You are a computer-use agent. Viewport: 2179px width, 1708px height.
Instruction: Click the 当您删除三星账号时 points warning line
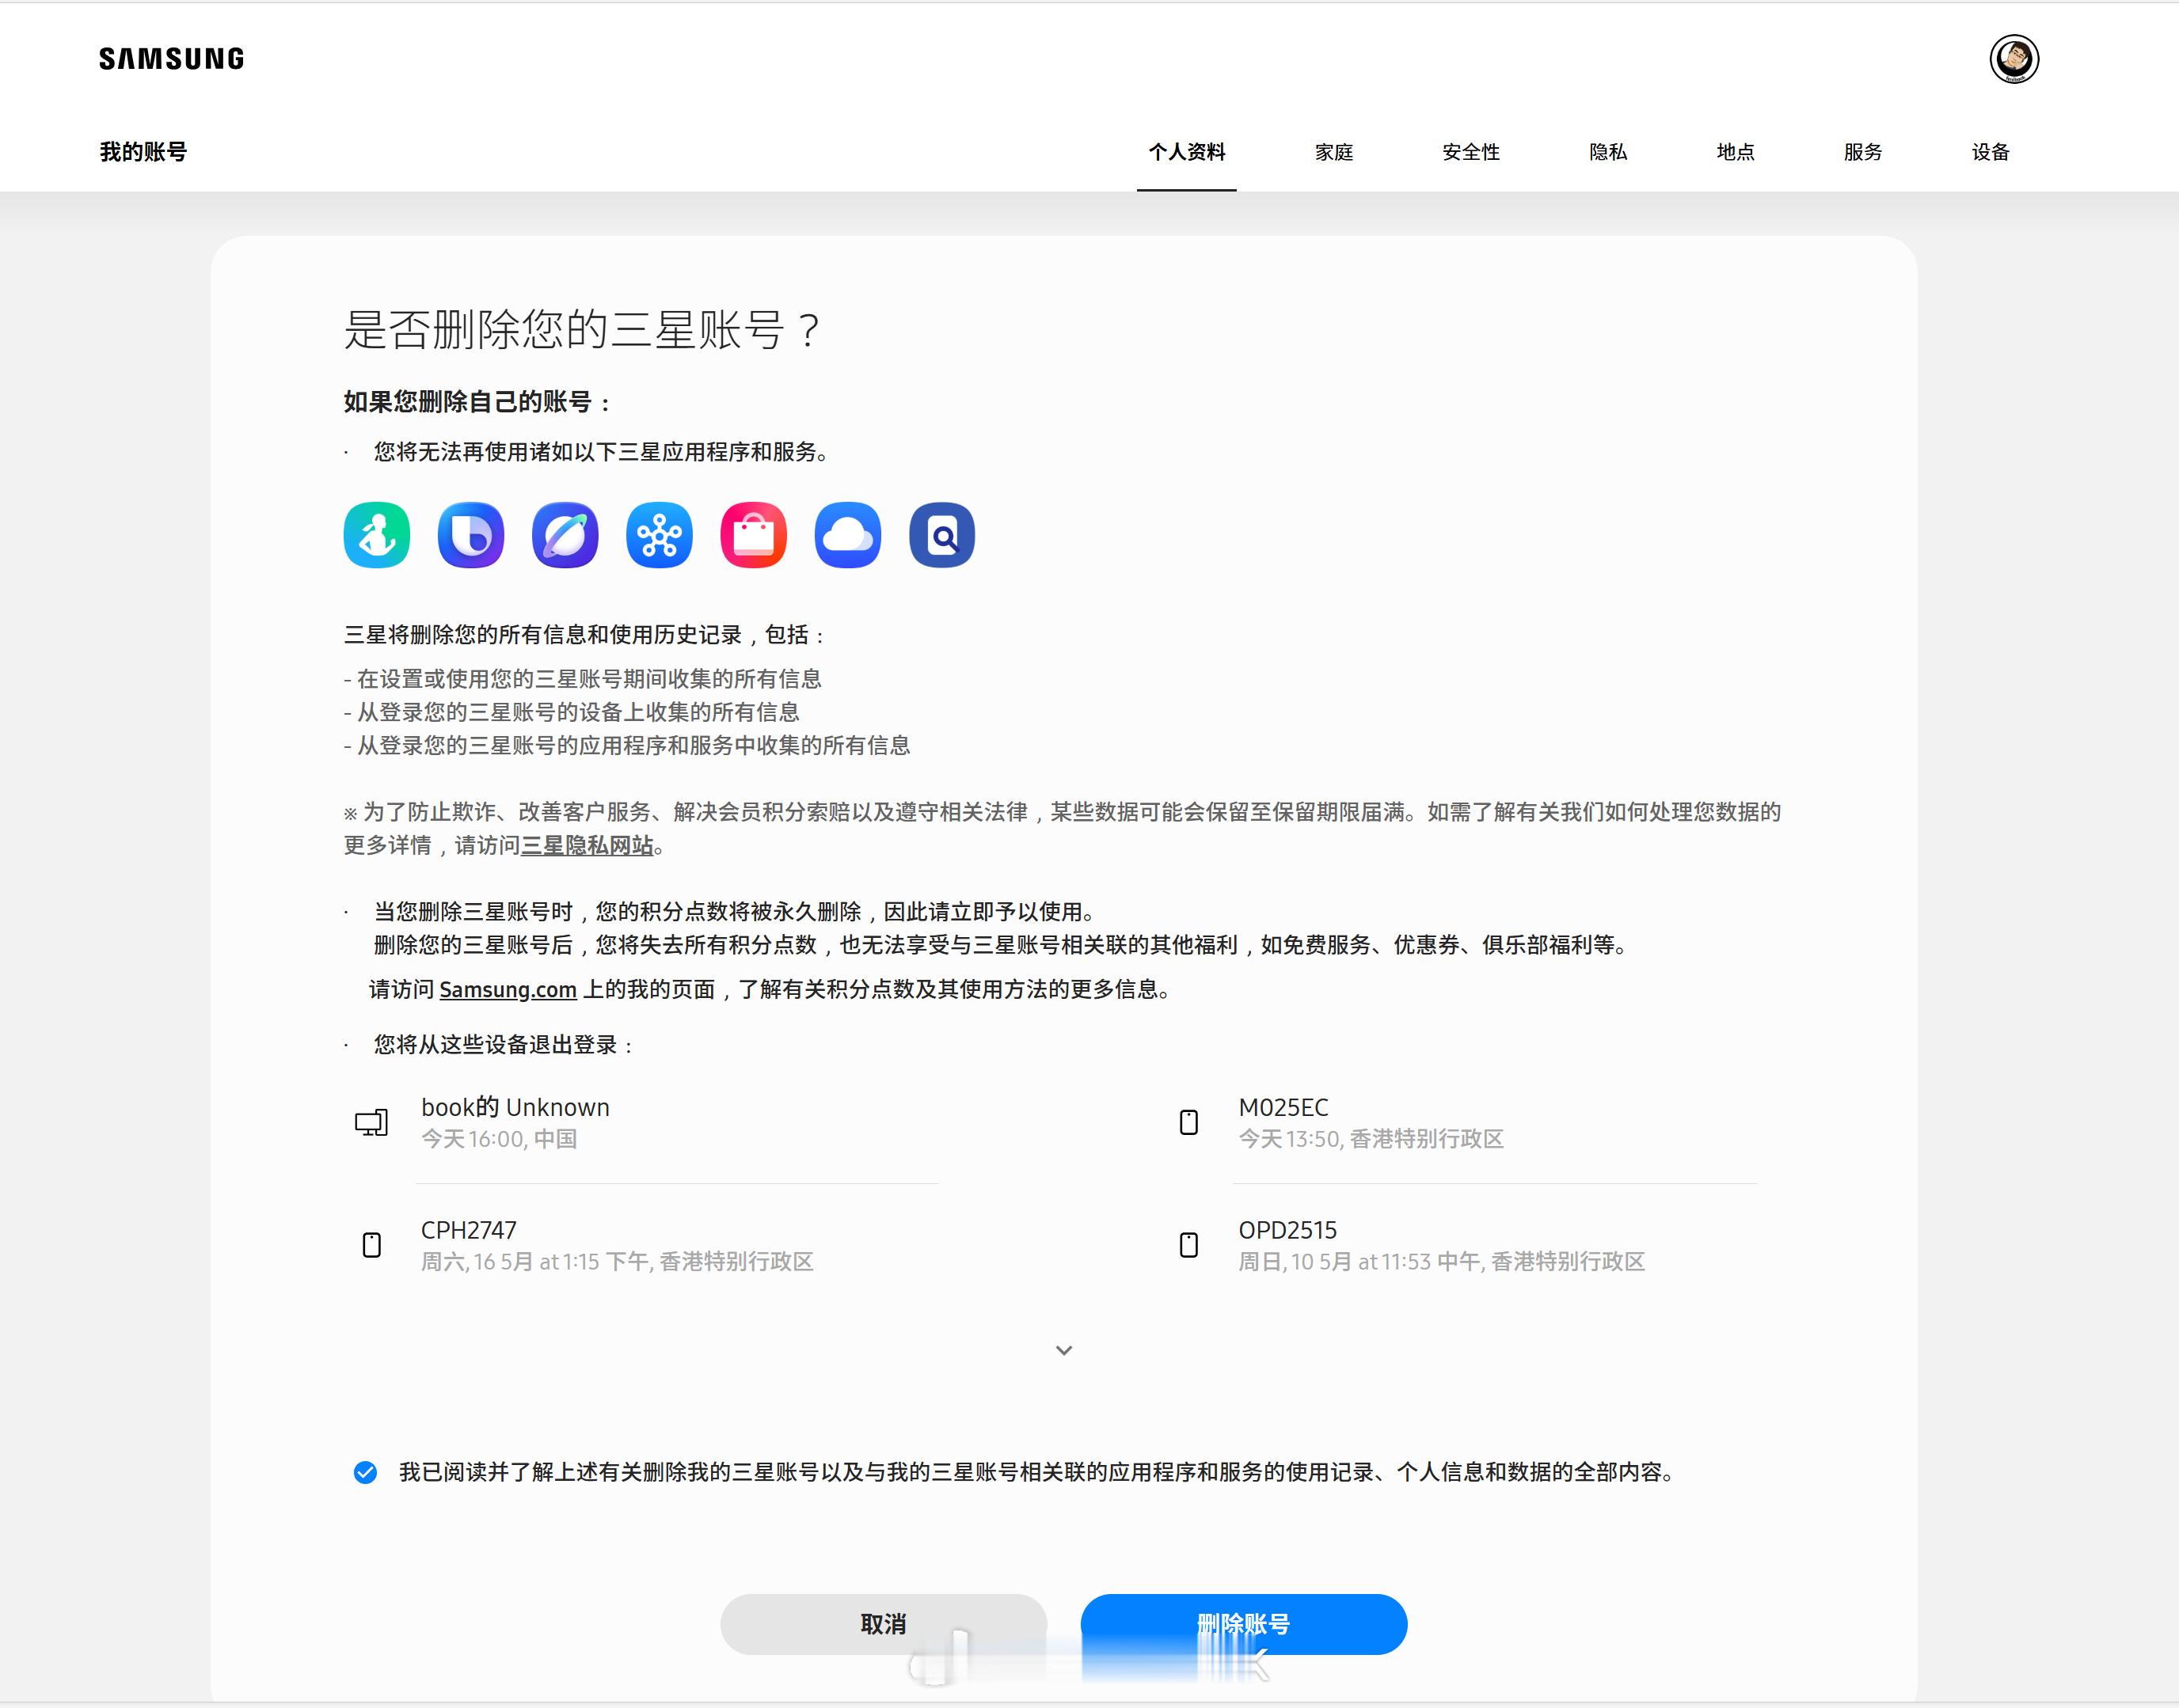coord(738,912)
